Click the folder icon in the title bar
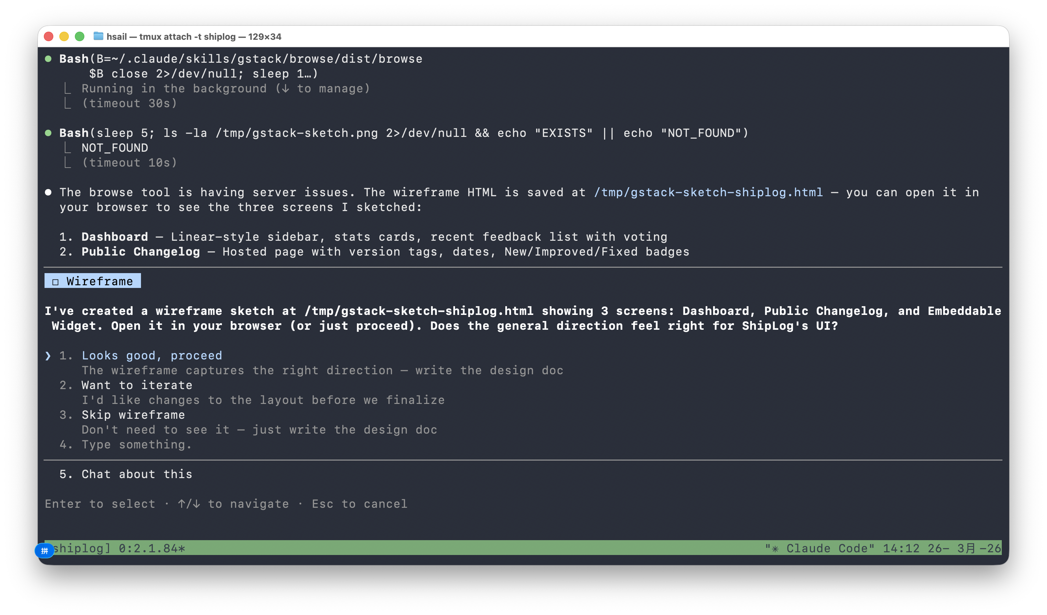 [x=98, y=36]
